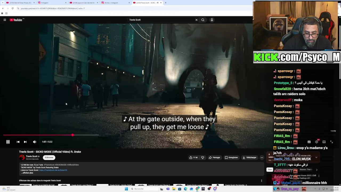Screen dimensions: 341x192
Task: Open Microsoft Edge from the taskbar
Action: click(185, 189)
